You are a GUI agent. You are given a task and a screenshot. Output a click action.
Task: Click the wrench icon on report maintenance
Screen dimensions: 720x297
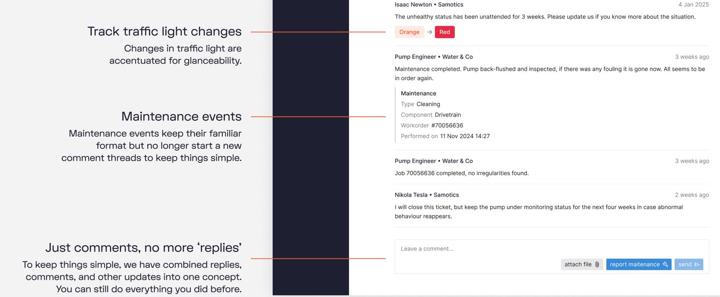point(665,265)
